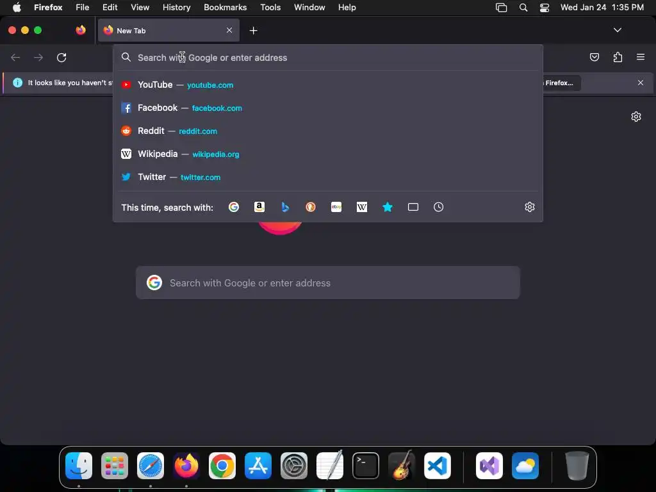Open GarageBand from the Dock
This screenshot has width=656, height=492.
(402, 466)
